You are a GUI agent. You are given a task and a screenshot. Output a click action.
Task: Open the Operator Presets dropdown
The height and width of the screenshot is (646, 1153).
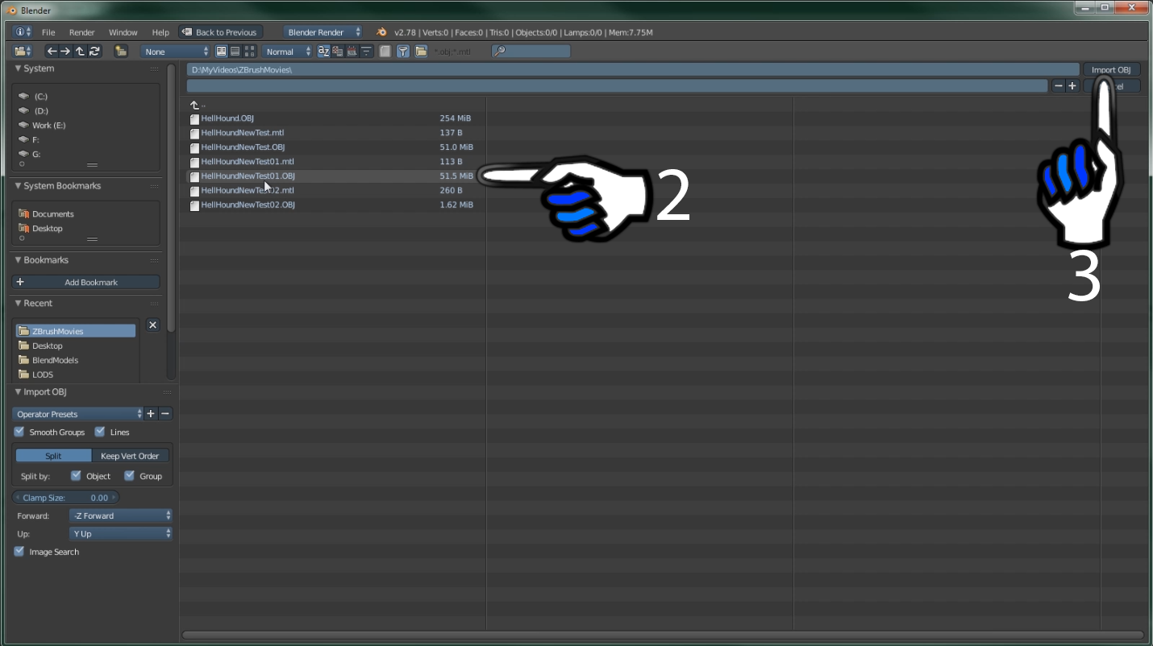(77, 414)
